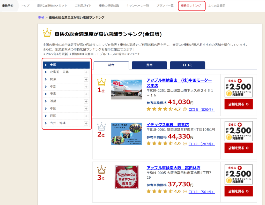Select the 北海道・東北 region
Viewport: 265px width, 205px height.
tap(59, 72)
